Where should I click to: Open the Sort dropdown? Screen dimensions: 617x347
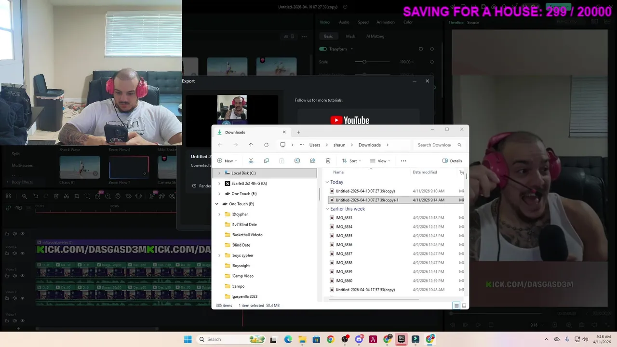(x=351, y=161)
